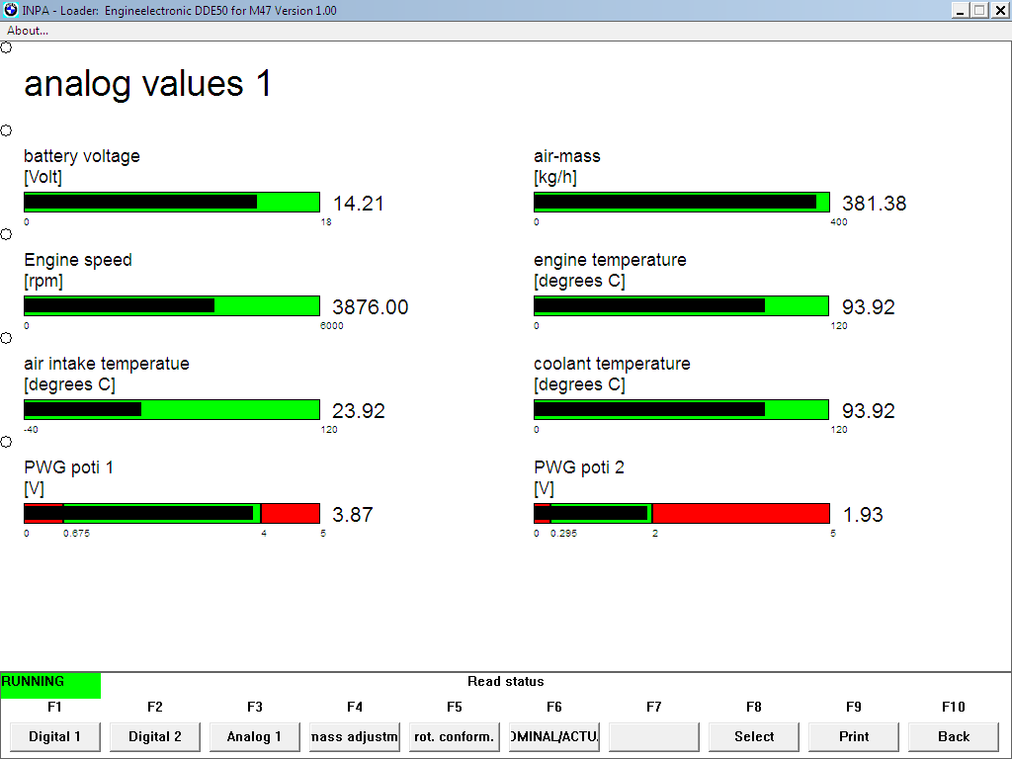Viewport: 1012px width, 759px height.
Task: Click the mass adjustm button under F4
Action: (354, 736)
